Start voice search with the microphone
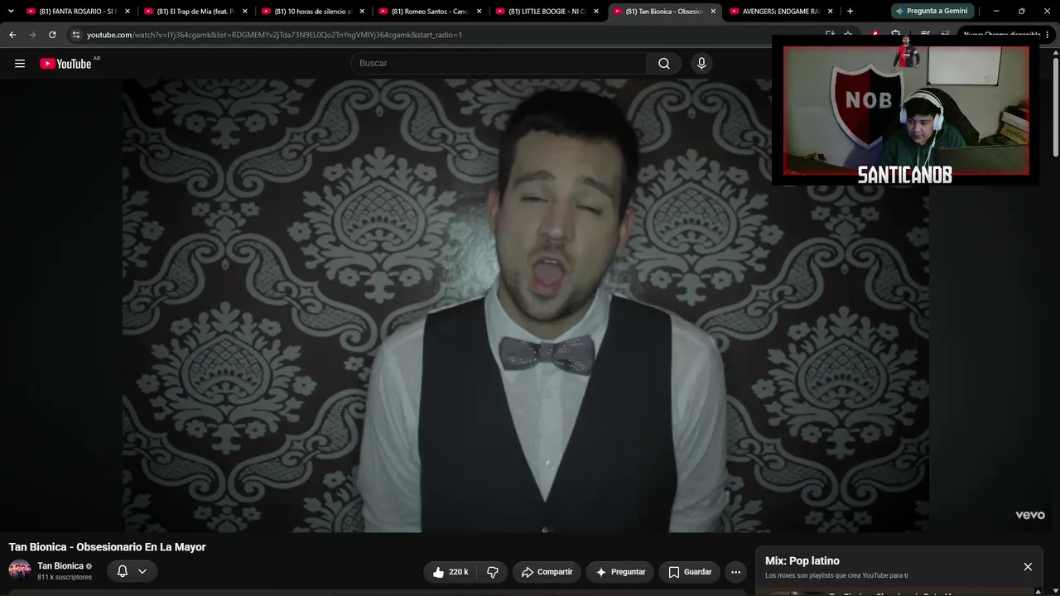Image resolution: width=1060 pixels, height=596 pixels. (x=701, y=64)
